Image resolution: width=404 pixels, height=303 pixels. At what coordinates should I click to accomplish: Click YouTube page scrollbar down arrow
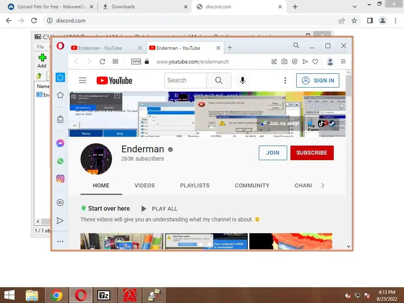click(x=348, y=246)
